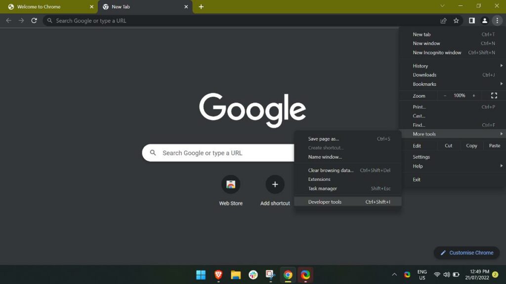Expand the Bookmarks submenu

coord(424,84)
